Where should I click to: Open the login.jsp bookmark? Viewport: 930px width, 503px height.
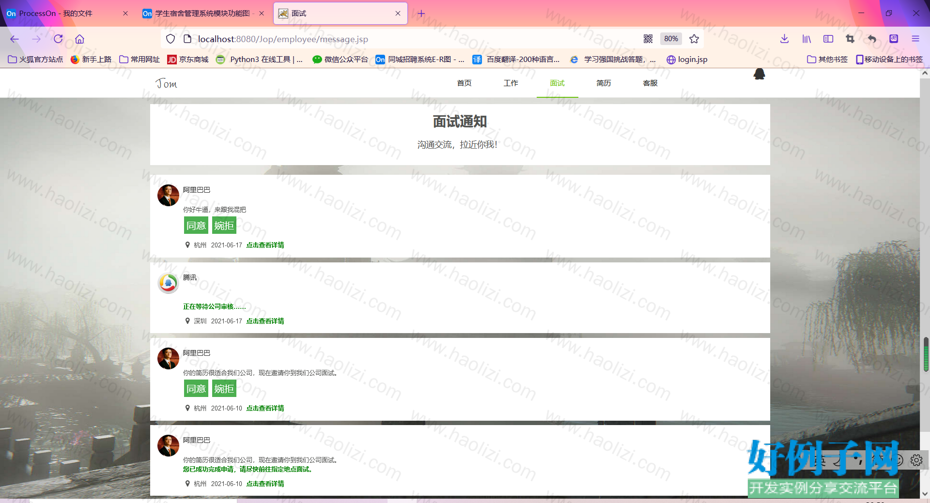click(687, 60)
